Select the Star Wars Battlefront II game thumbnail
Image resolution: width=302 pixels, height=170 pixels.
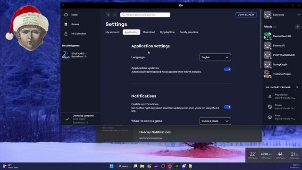66,55
